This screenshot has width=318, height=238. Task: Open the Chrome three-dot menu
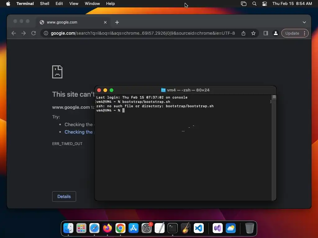[x=304, y=33]
